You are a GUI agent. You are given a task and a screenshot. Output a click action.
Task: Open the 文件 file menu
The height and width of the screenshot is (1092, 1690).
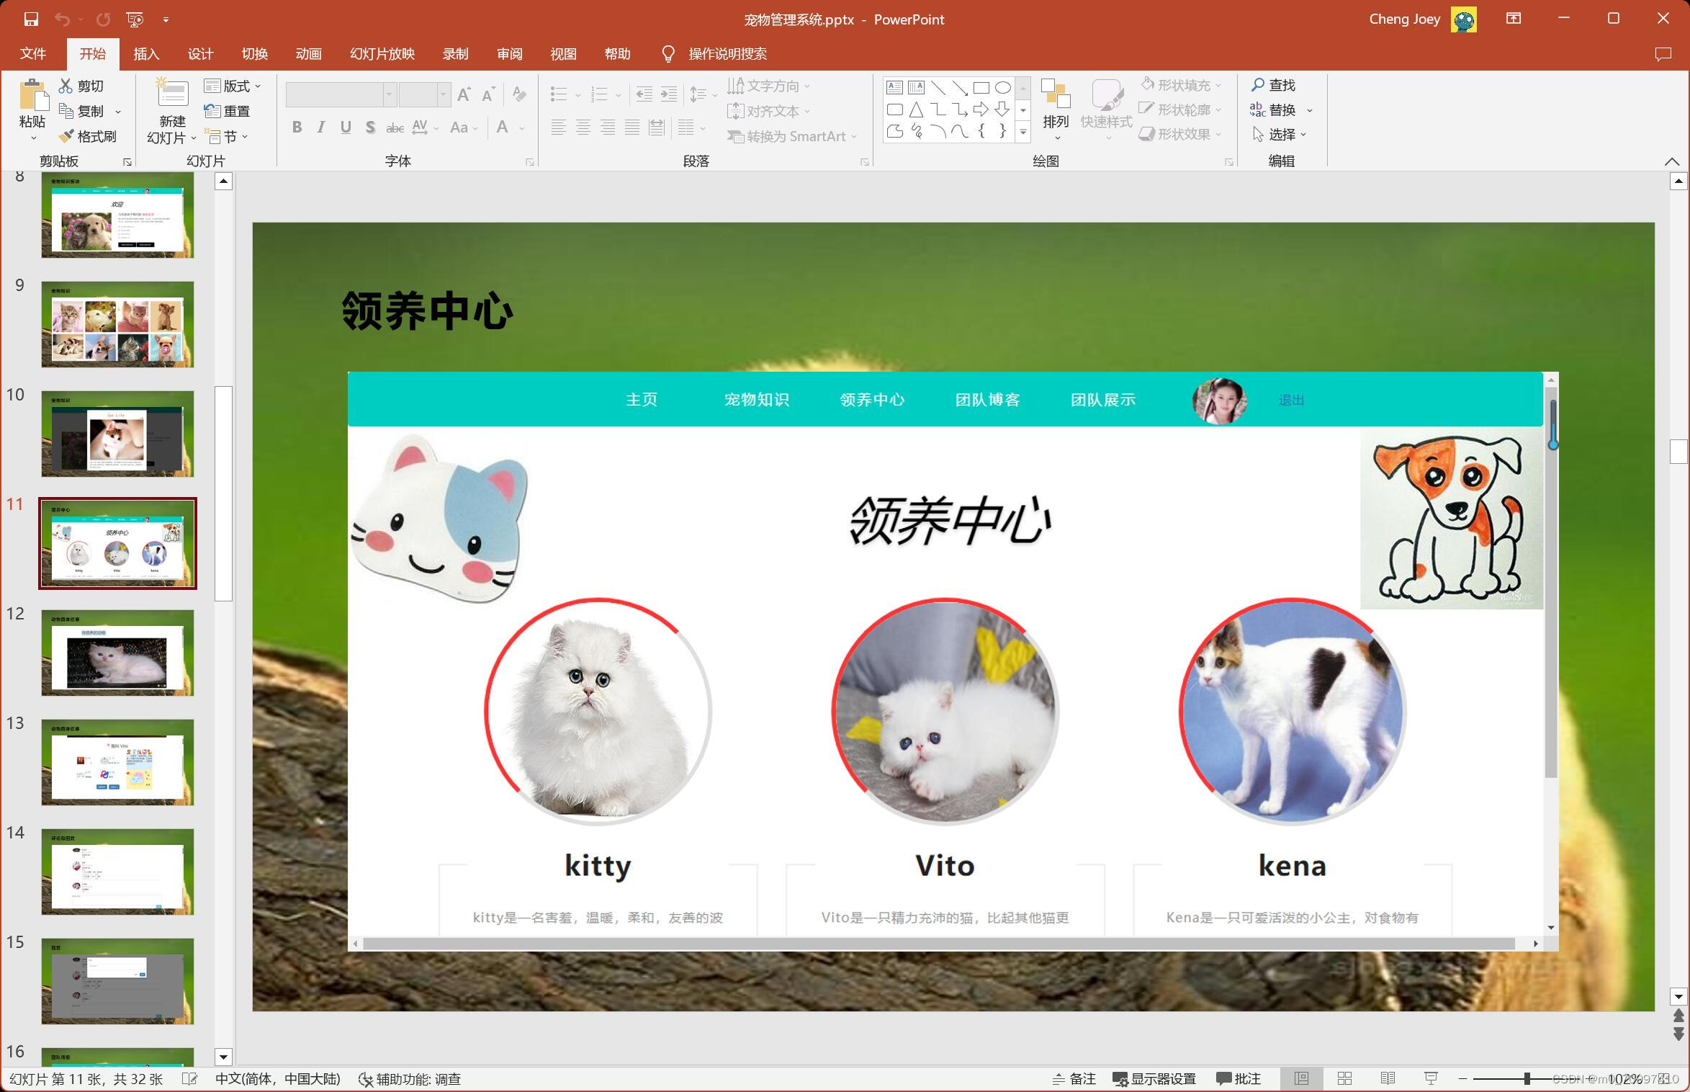[x=32, y=54]
